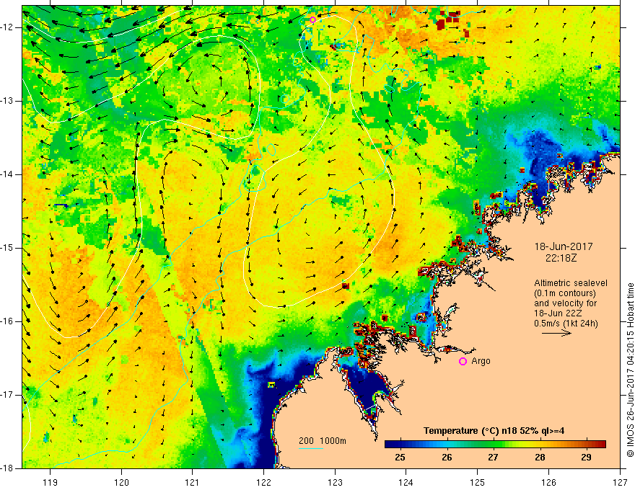The height and width of the screenshot is (490, 635).
Task: Click the '29' colorbar label
Action: click(x=586, y=458)
